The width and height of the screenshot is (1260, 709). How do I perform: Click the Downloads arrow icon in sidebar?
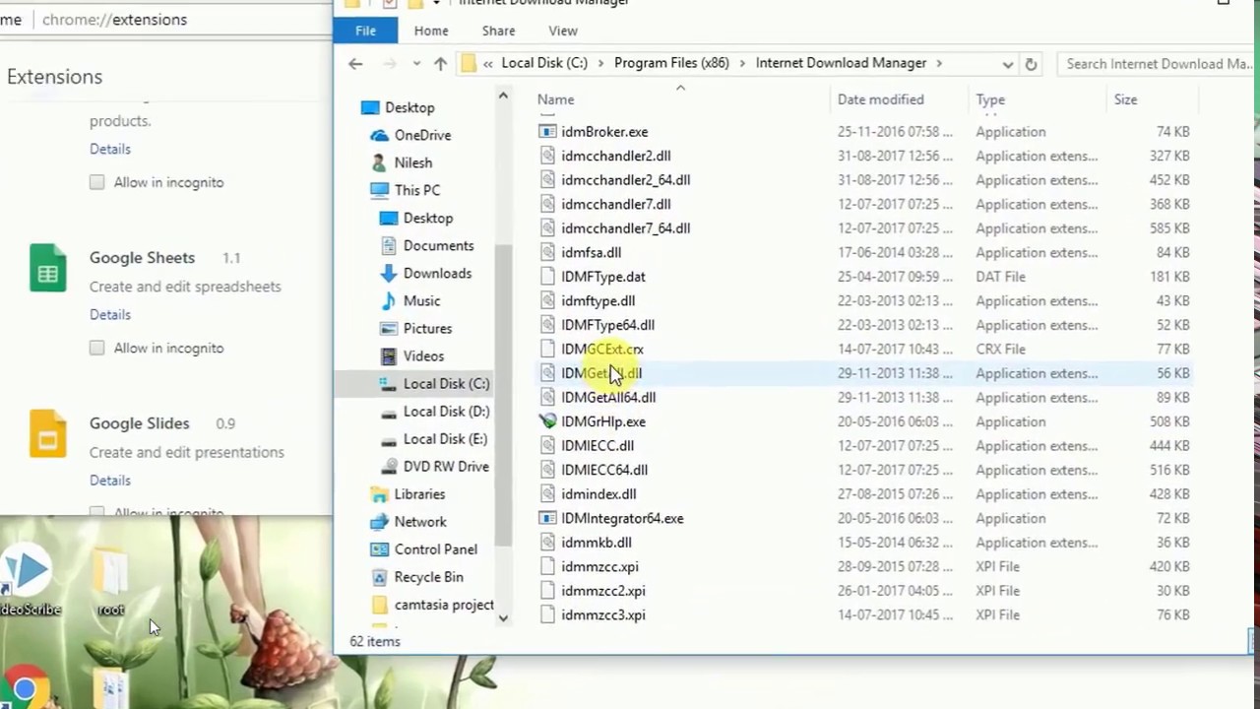pos(388,273)
